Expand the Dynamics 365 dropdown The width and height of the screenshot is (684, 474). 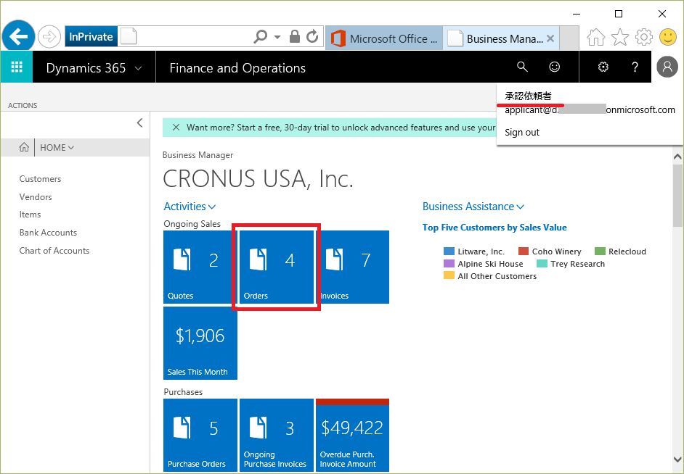(94, 68)
